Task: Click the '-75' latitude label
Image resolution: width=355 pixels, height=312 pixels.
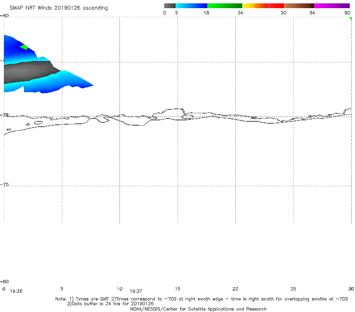Action: tap(4, 184)
